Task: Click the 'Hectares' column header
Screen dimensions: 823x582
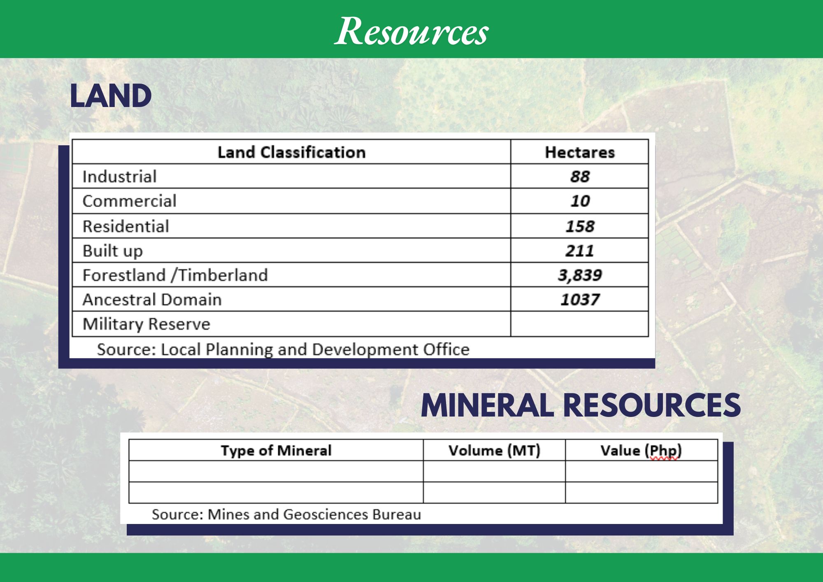Action: coord(580,152)
